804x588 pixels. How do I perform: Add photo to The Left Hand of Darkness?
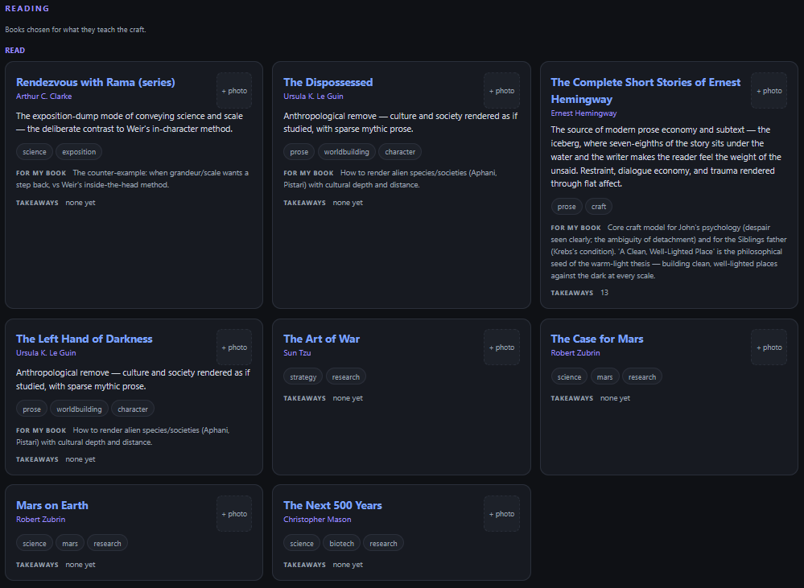[x=234, y=347]
